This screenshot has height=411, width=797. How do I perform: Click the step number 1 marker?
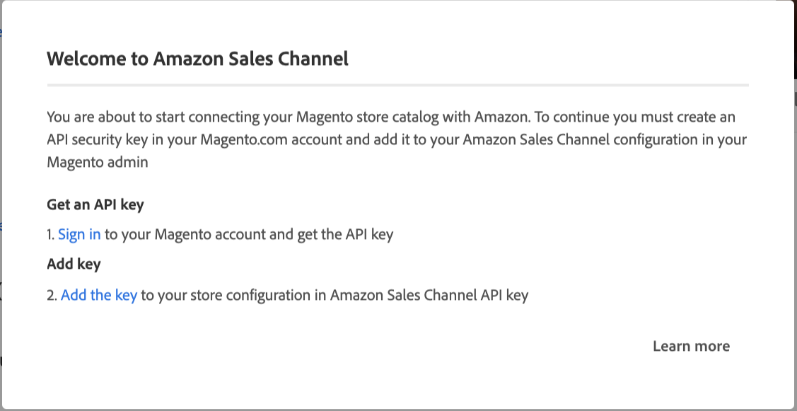coord(50,235)
